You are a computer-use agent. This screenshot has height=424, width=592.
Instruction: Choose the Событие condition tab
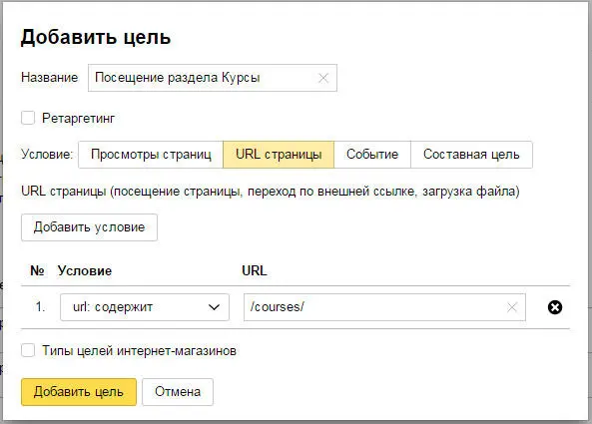(372, 155)
